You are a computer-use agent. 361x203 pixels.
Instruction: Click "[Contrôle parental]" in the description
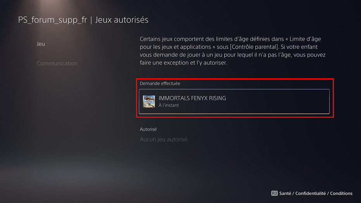click(254, 47)
